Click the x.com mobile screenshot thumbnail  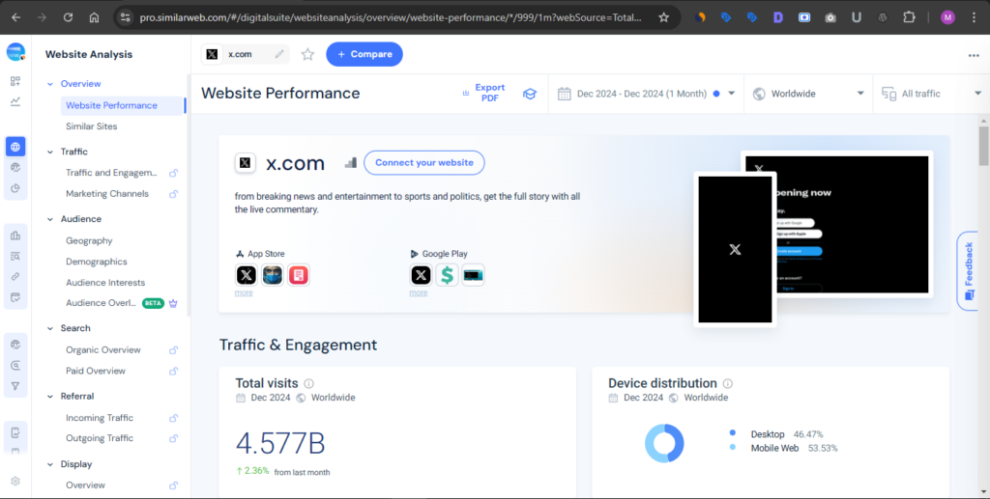(x=735, y=249)
